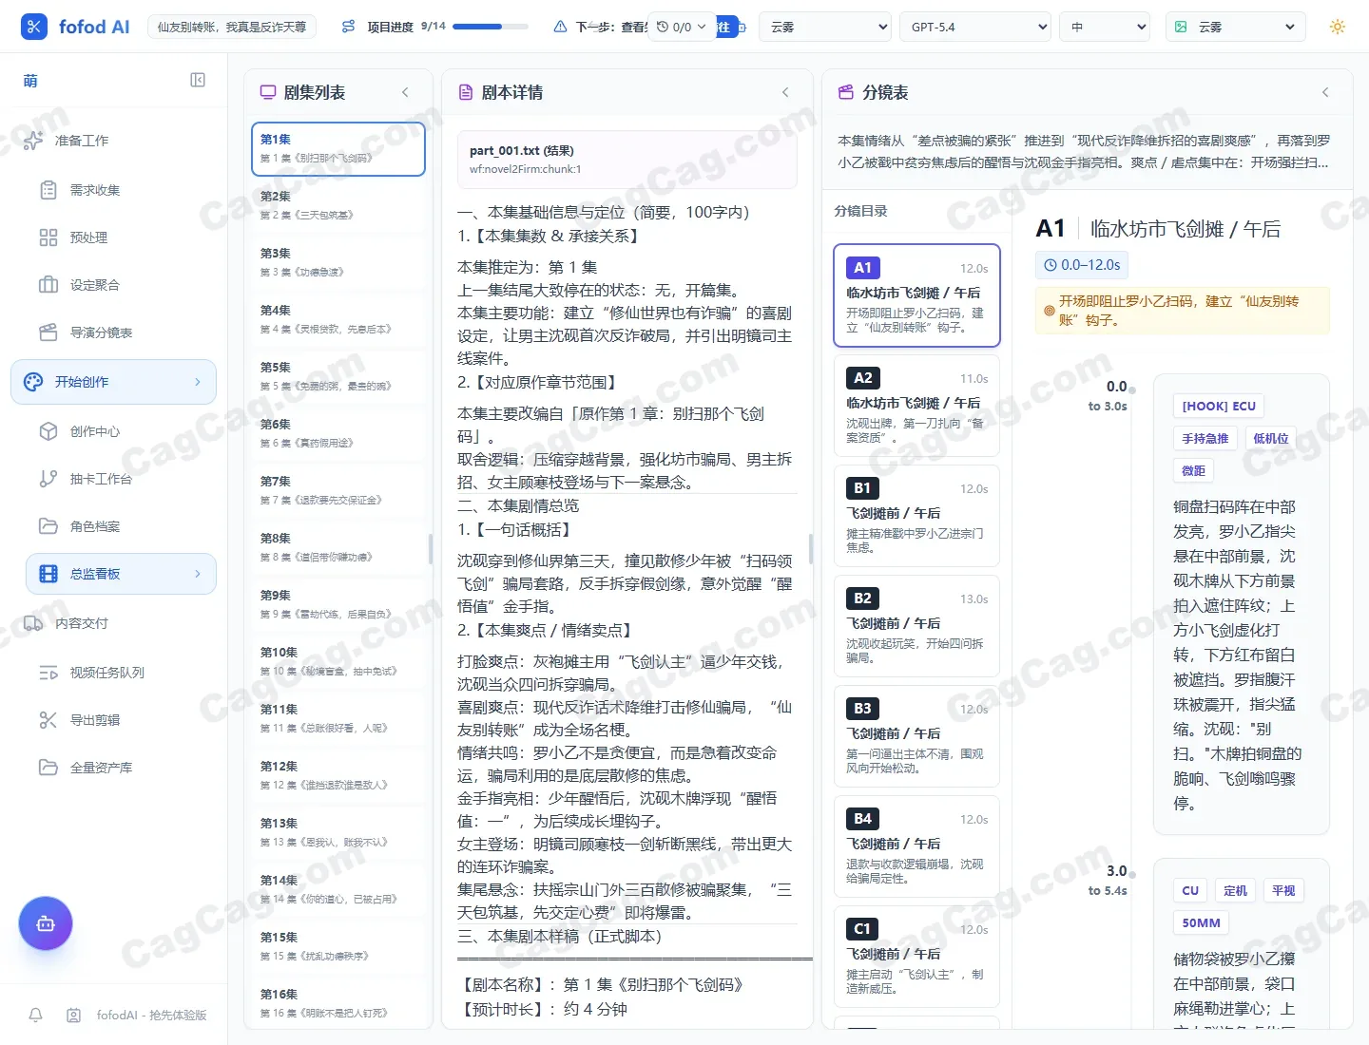Open the first 云雾 dropdown
Image resolution: width=1369 pixels, height=1045 pixels.
point(825,27)
